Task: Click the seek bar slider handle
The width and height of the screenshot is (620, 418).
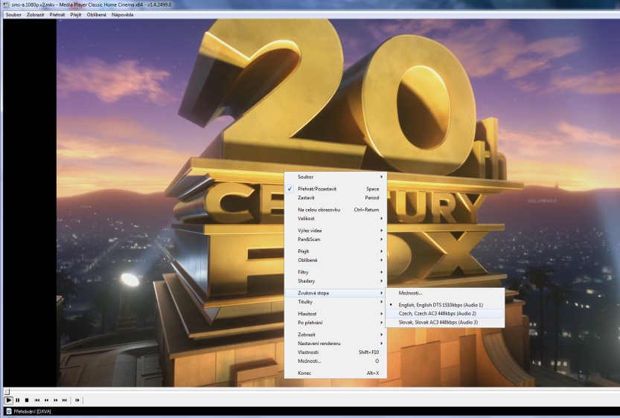Action: [x=6, y=390]
